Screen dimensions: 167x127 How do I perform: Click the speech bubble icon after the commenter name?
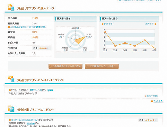[50, 90]
